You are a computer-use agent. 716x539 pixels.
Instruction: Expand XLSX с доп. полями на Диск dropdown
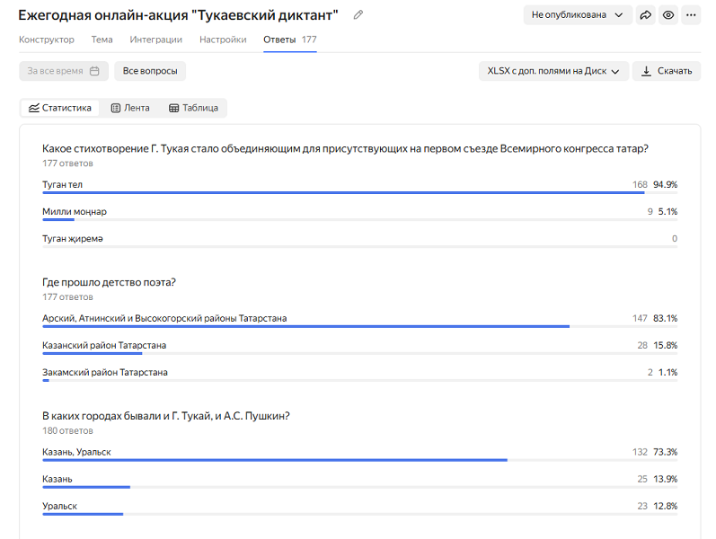(x=553, y=71)
